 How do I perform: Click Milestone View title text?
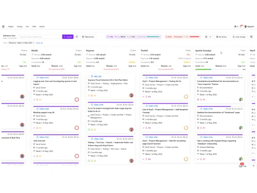(9, 36)
